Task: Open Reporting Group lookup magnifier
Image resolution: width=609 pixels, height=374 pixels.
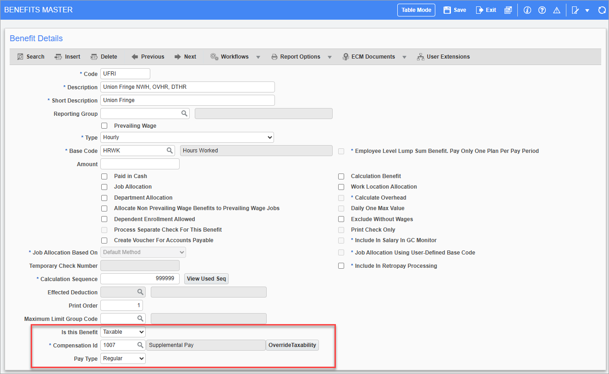Action: (x=184, y=114)
